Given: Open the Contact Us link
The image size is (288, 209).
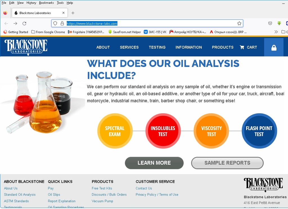Looking at the screenshot, I should point(144,188).
